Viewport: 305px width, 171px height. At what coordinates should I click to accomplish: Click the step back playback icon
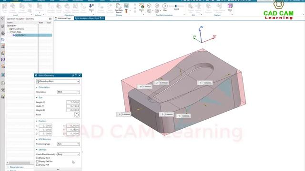[149, 6]
